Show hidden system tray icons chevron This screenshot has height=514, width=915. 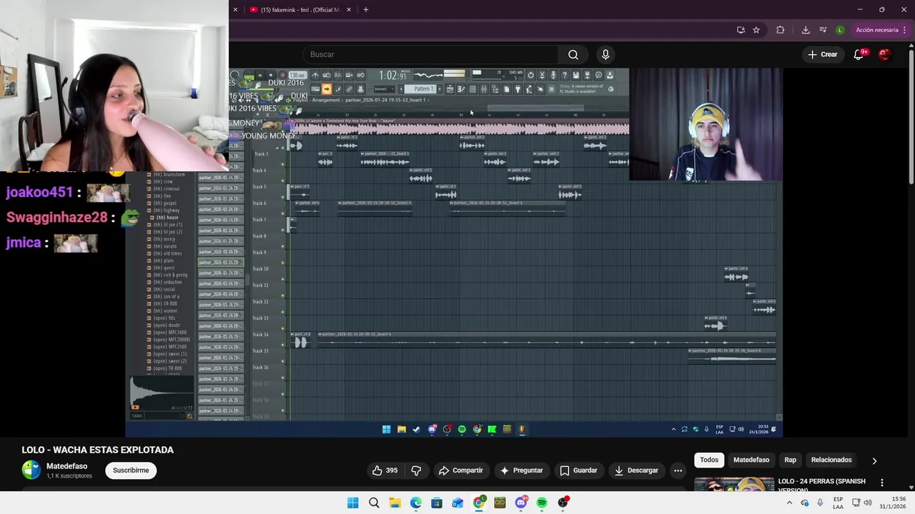789,503
